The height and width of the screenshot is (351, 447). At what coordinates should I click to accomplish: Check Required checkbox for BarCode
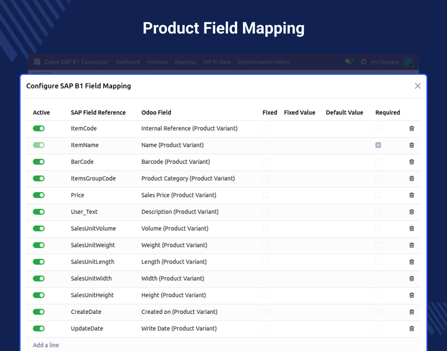point(378,162)
